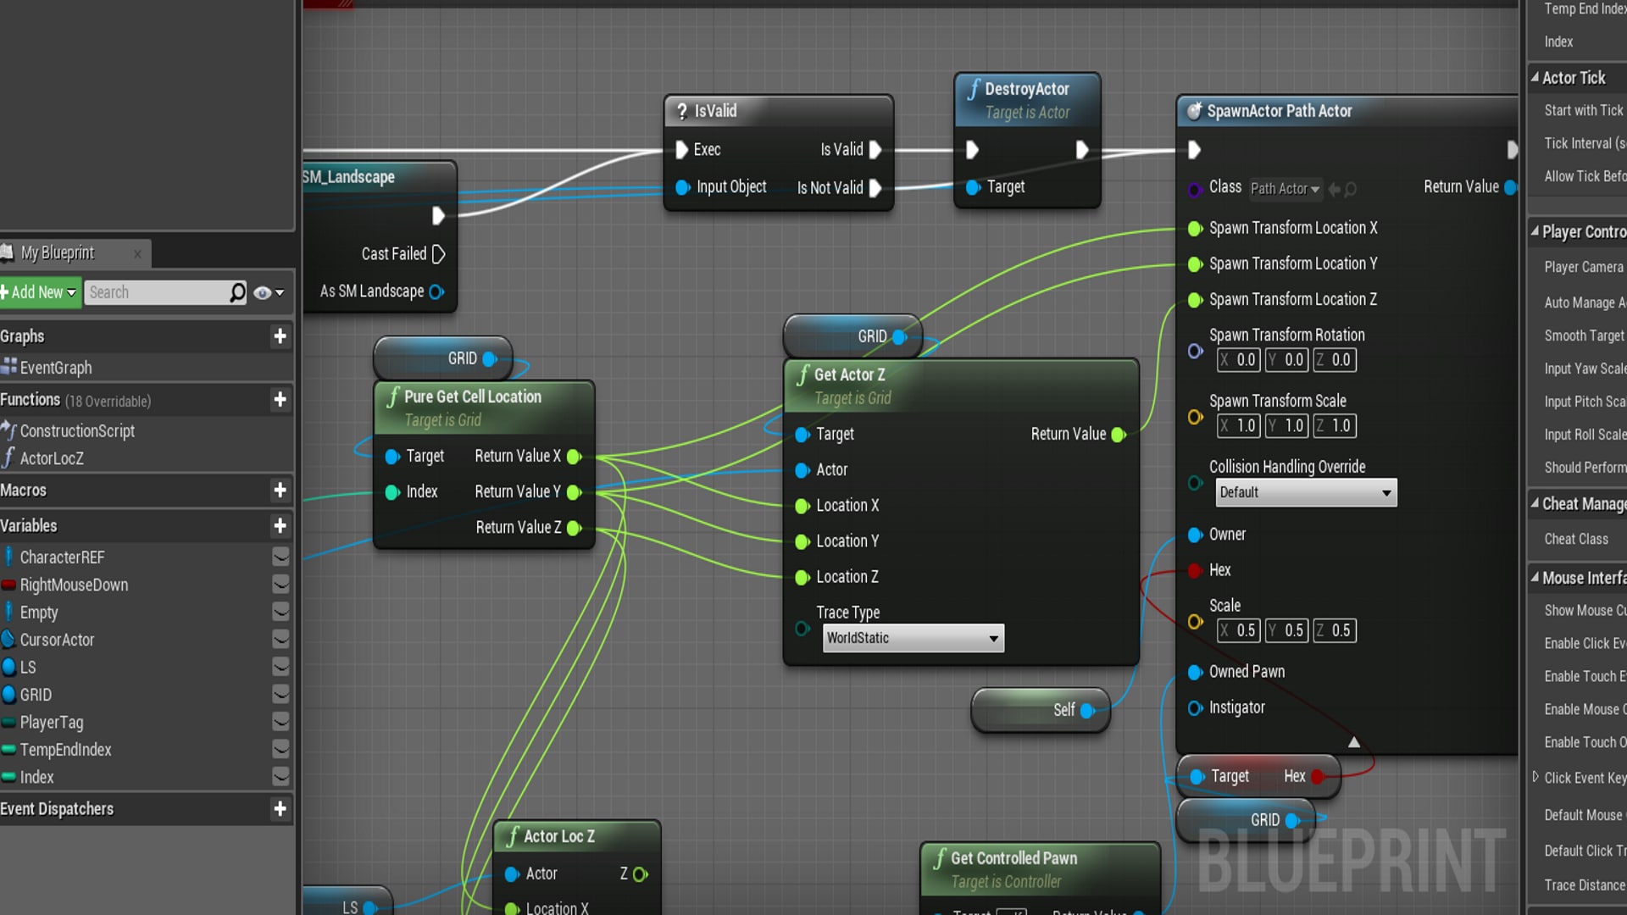Click the plus icon next to Functions

click(x=280, y=400)
